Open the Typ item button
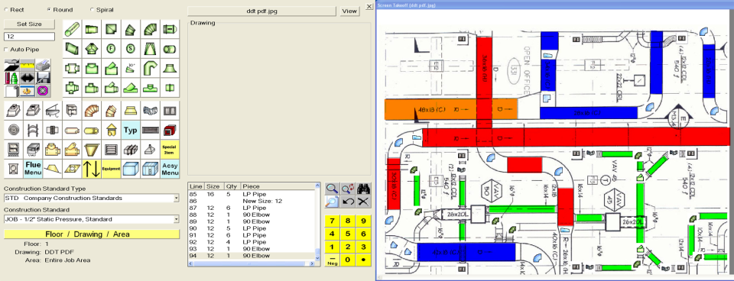The height and width of the screenshot is (281, 734). click(131, 130)
